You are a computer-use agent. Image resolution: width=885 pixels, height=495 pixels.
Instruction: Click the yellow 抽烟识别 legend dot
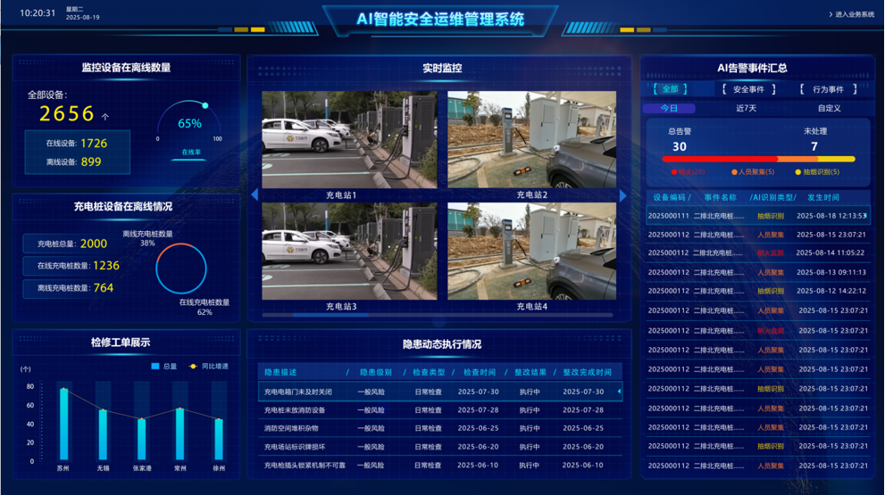798,172
